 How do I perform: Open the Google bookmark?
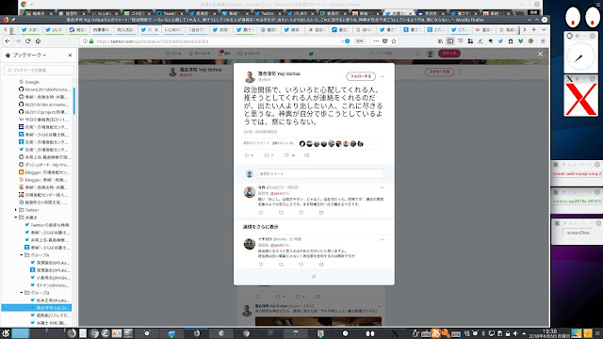[x=32, y=82]
